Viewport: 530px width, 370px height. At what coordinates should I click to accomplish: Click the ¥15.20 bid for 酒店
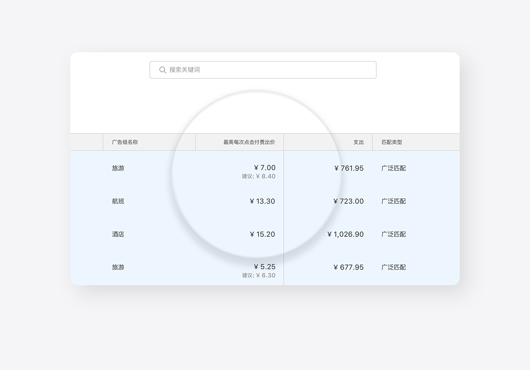tap(262, 234)
